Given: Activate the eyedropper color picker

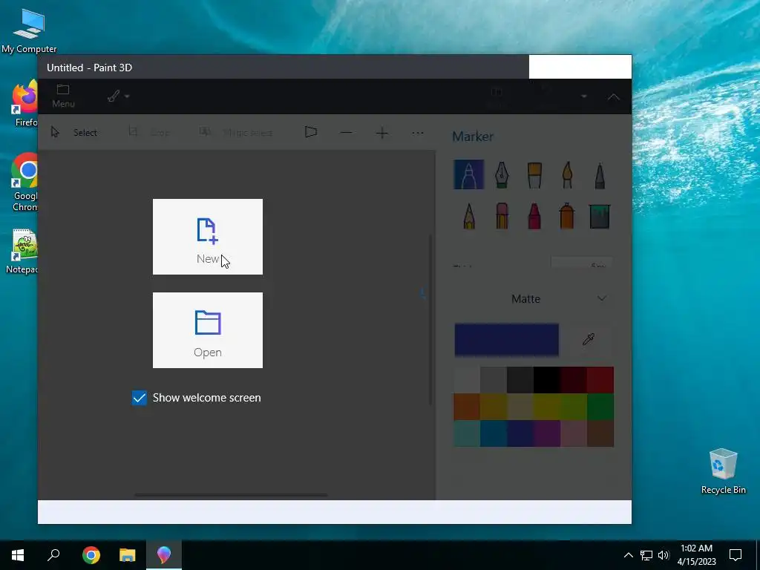Looking at the screenshot, I should (x=589, y=339).
